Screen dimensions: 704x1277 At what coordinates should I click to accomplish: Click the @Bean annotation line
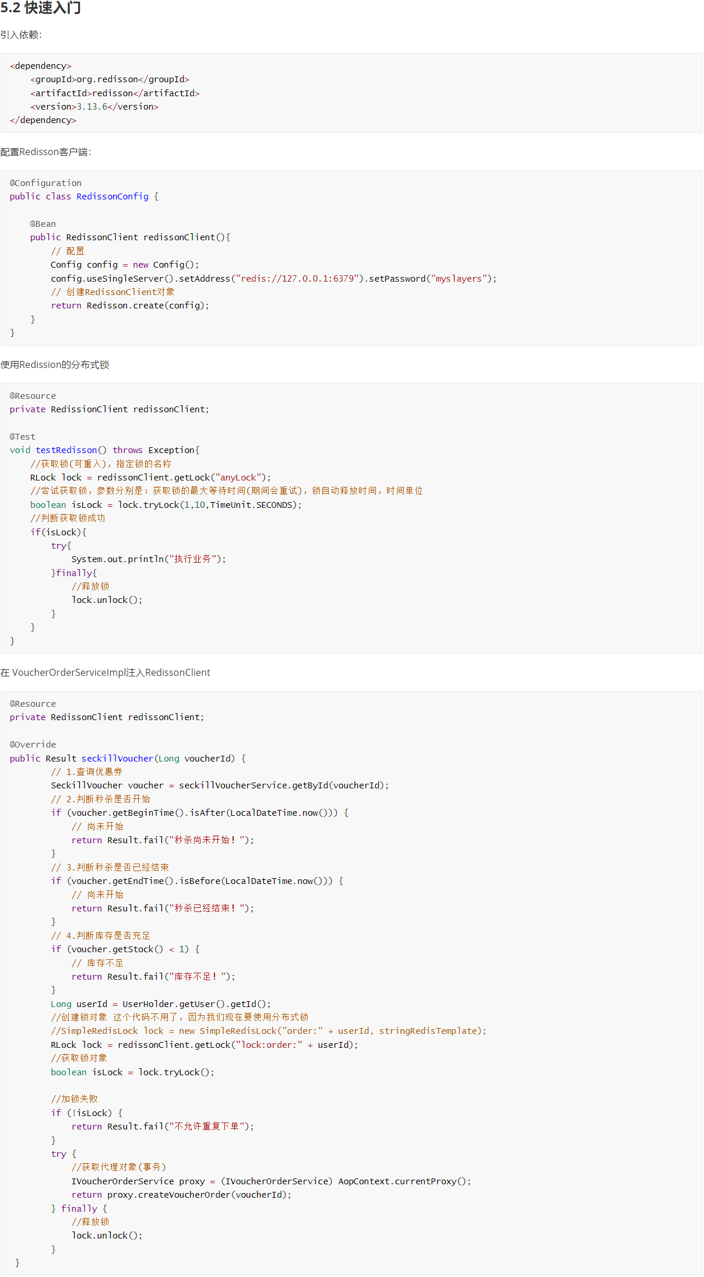(43, 224)
